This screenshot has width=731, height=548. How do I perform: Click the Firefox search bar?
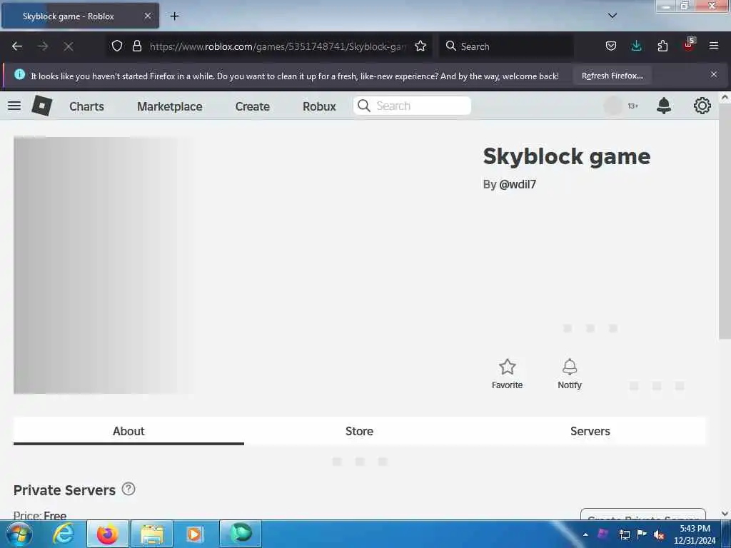[507, 46]
